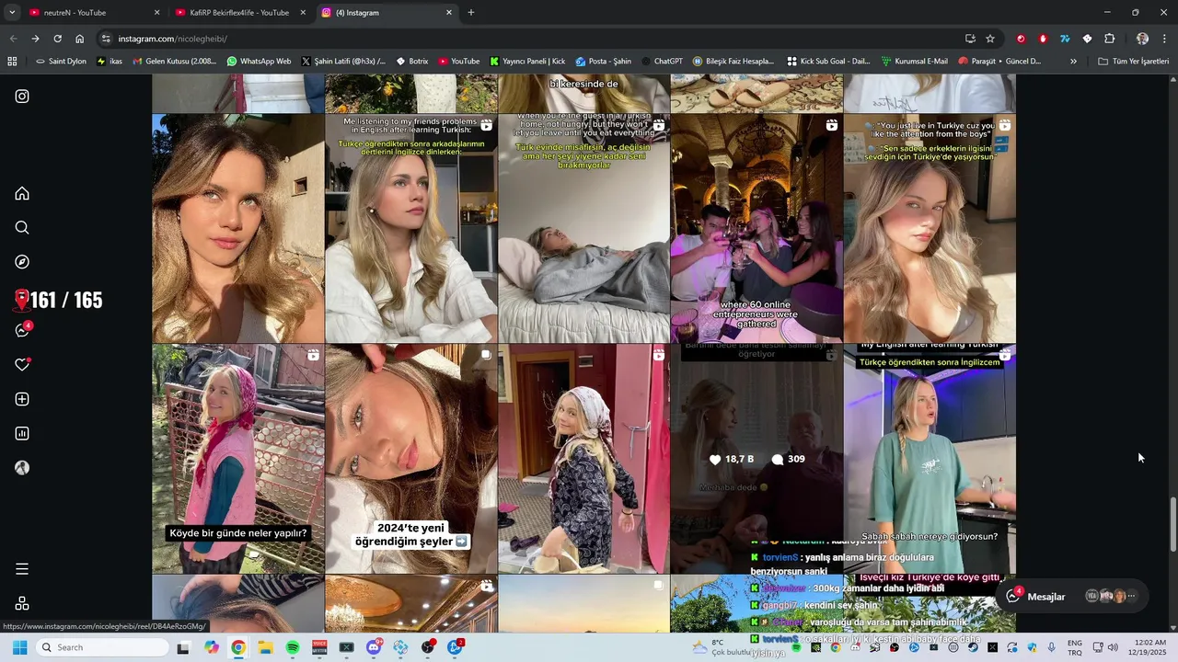Open Yayıncı Paneli | Kick bookmark

click(527, 62)
